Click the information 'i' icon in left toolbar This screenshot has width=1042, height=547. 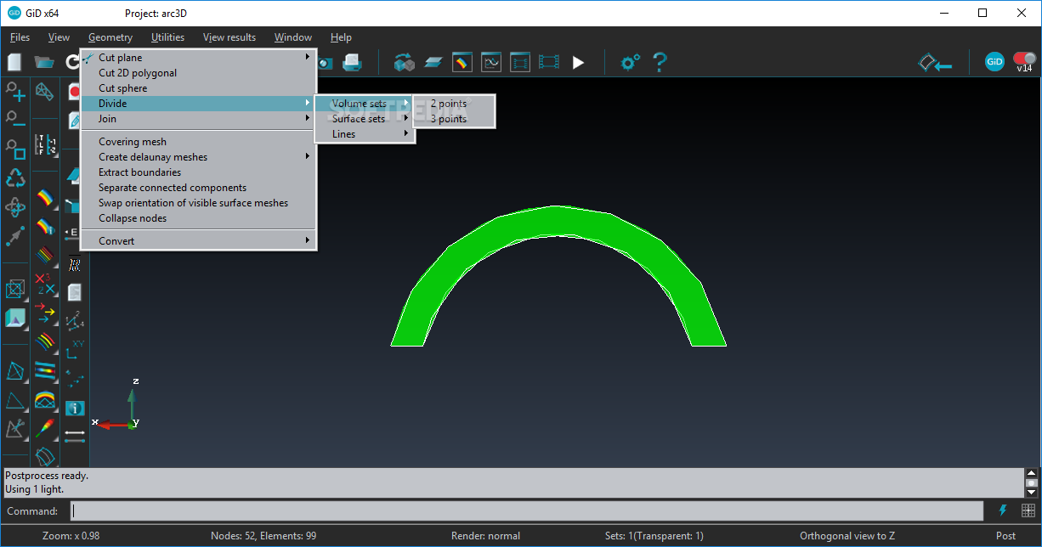tap(75, 409)
